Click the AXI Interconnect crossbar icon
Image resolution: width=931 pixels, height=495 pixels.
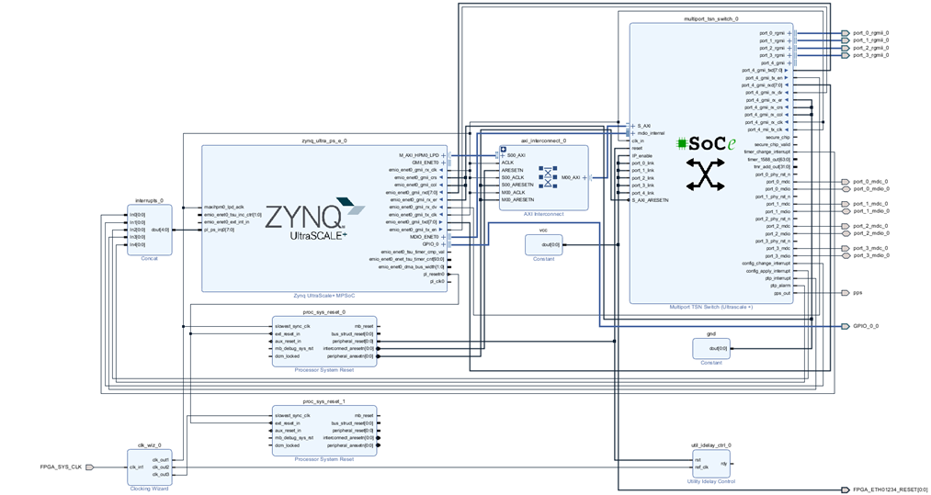click(549, 177)
